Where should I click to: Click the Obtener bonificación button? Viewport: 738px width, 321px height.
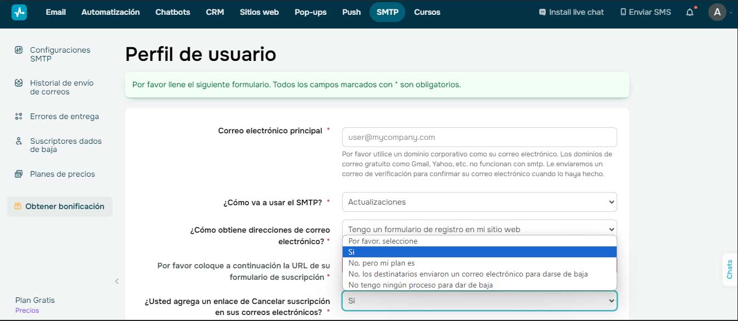coord(60,206)
